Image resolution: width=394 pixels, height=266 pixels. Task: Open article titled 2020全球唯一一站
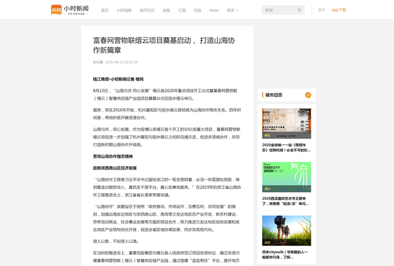286,148
